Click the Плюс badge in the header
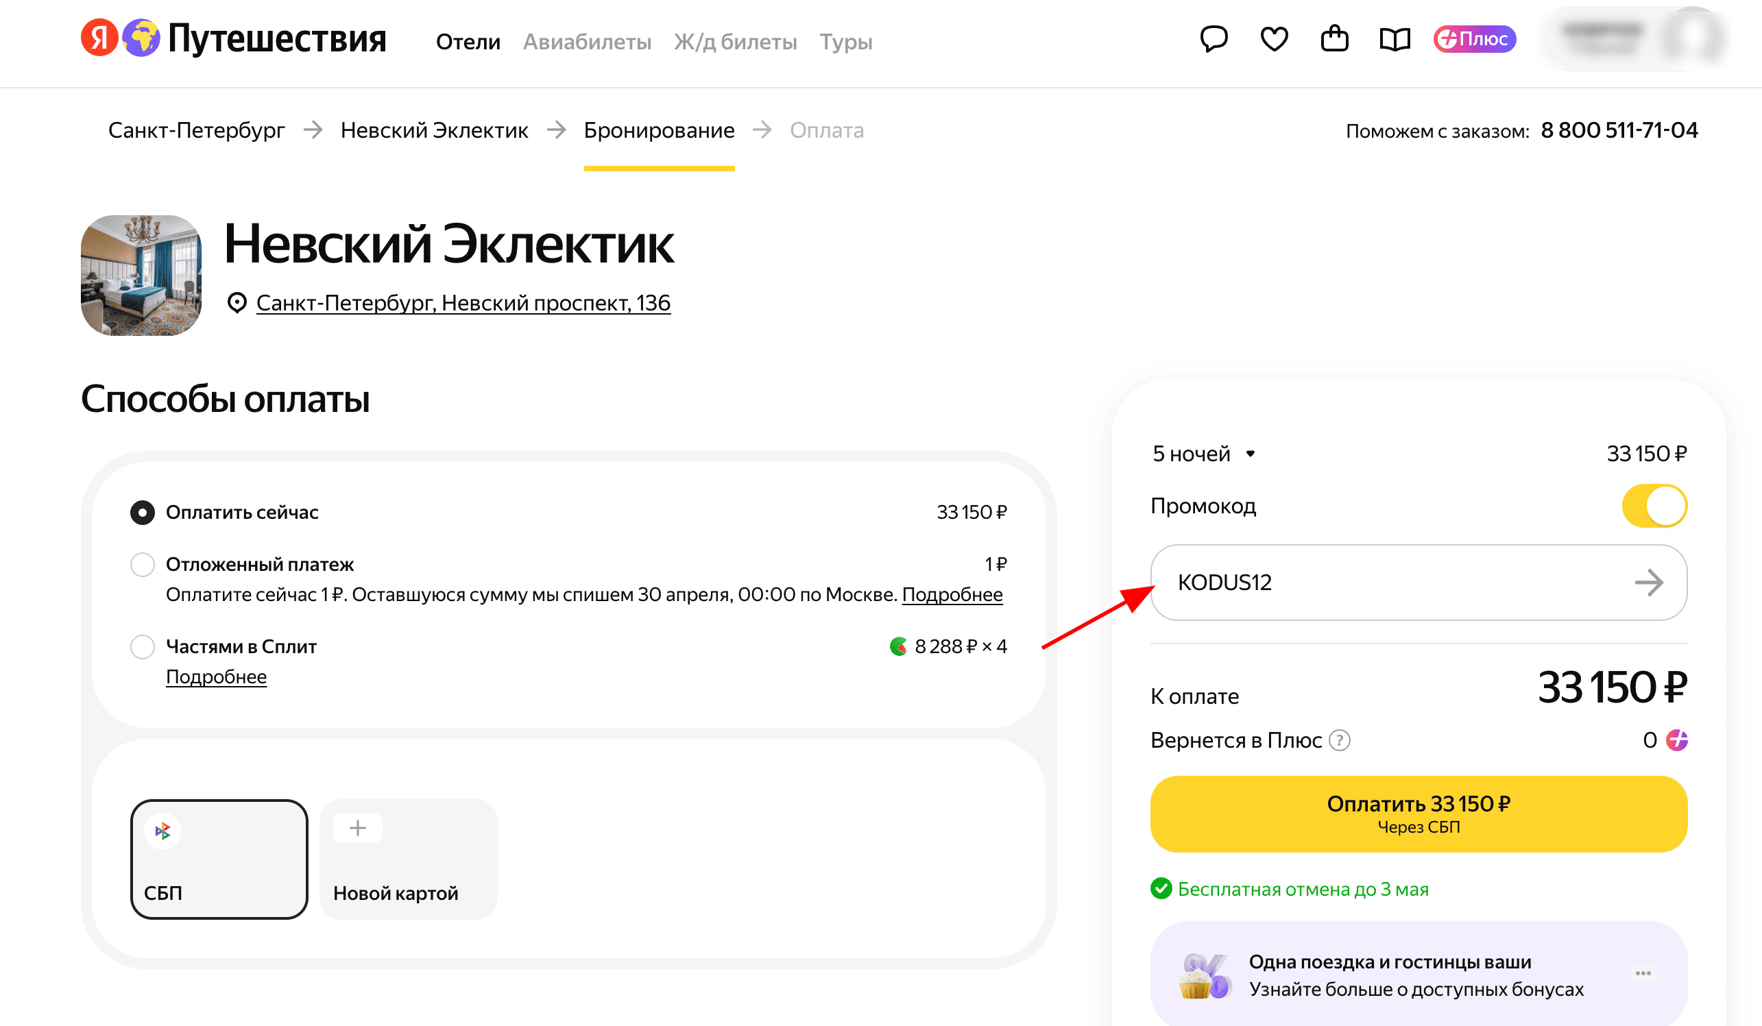Screen dimensions: 1762x1026 [1474, 39]
